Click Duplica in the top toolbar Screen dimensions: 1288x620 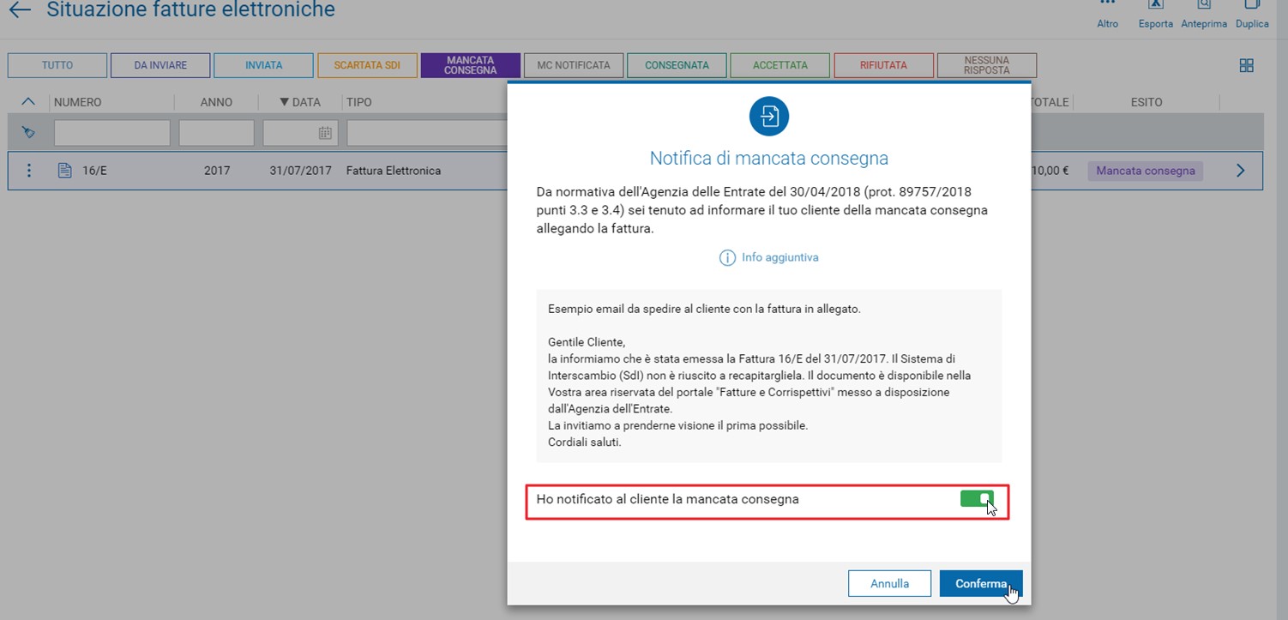(1252, 15)
